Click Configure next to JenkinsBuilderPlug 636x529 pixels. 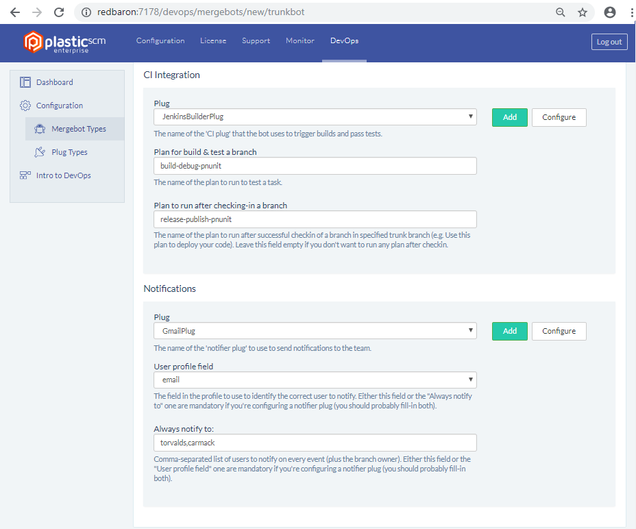pyautogui.click(x=559, y=117)
